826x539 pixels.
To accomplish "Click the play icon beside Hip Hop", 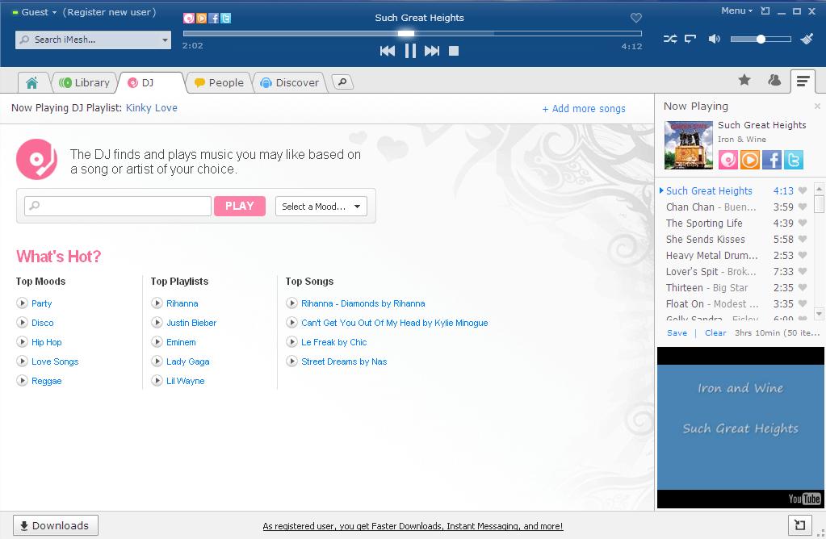I will pos(22,342).
